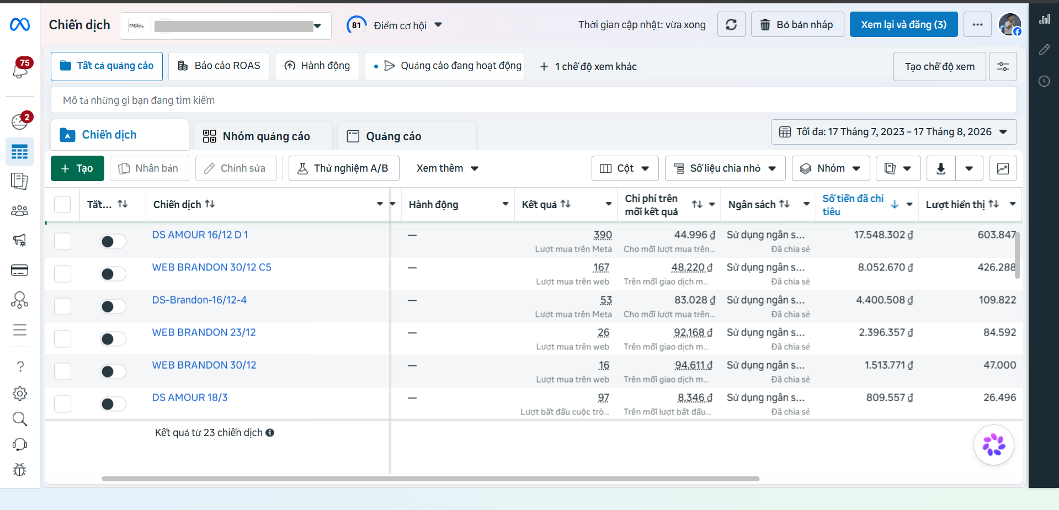Open the three-dot more options menu

(x=977, y=25)
